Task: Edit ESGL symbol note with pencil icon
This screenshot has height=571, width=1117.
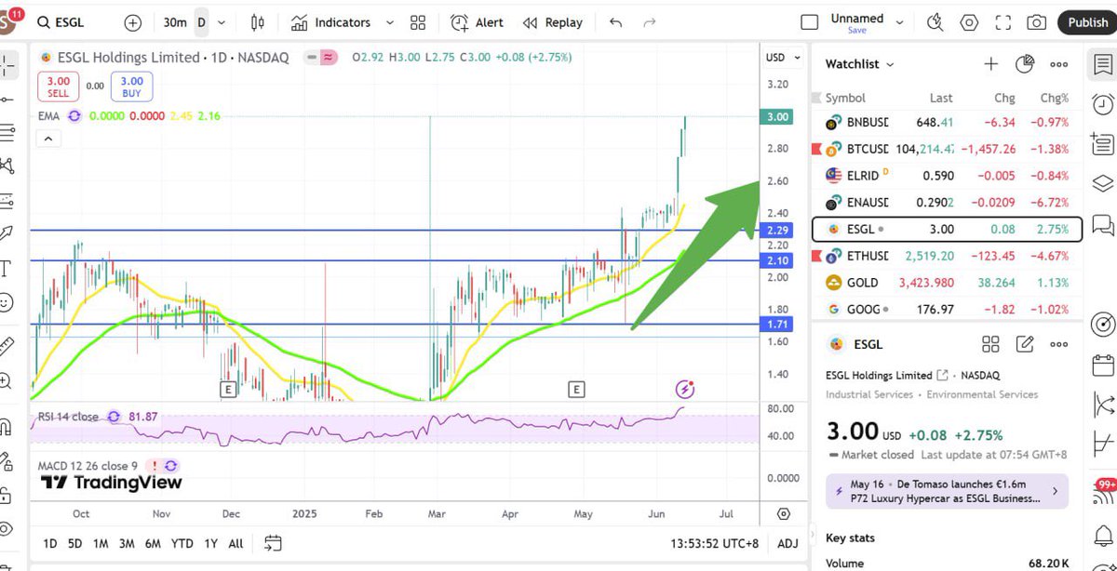Action: 1025,344
